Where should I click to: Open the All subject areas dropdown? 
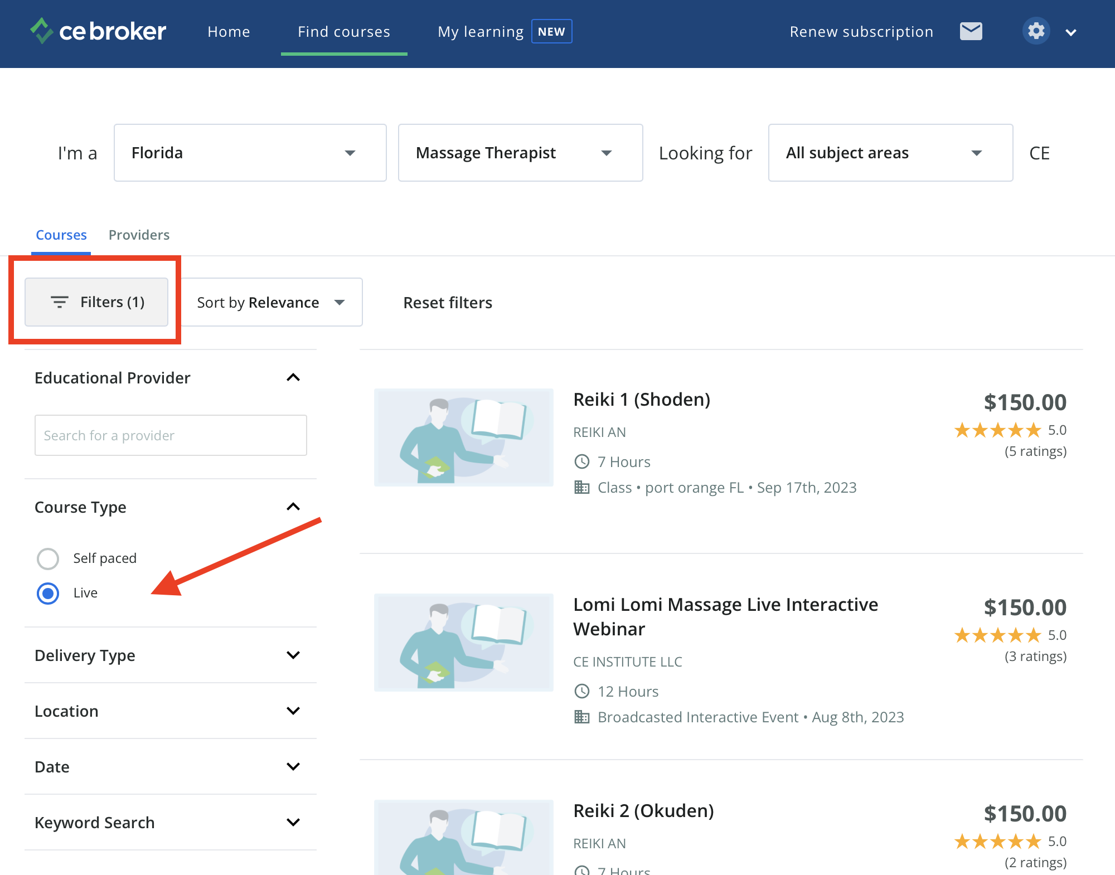[890, 153]
